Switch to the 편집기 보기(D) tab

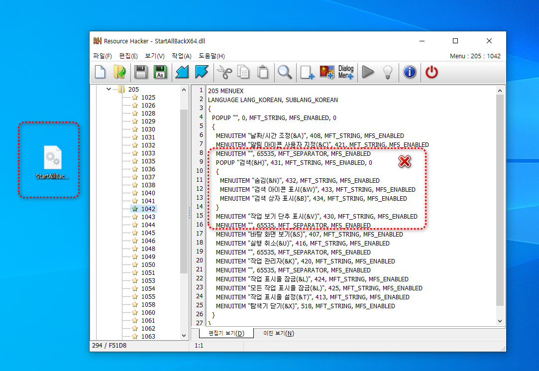(226, 333)
